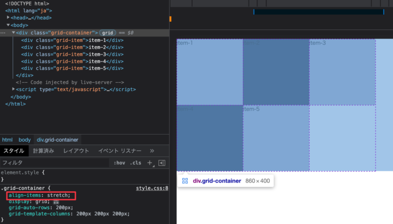Toggle the grid badge overlay
The width and height of the screenshot is (393, 224).
coord(108,33)
